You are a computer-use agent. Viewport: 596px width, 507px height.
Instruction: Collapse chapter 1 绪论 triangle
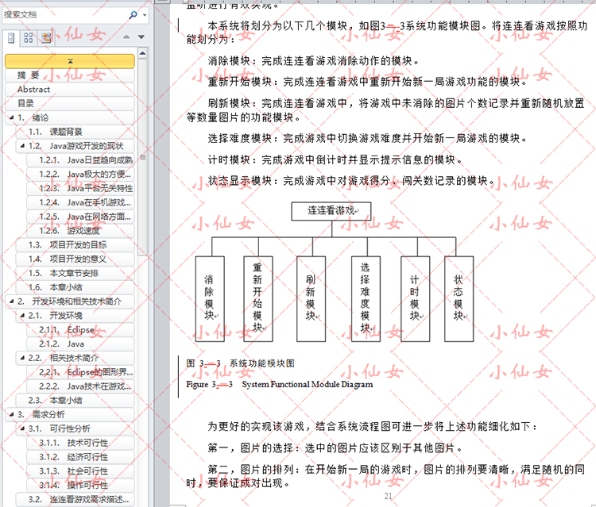pos(11,117)
